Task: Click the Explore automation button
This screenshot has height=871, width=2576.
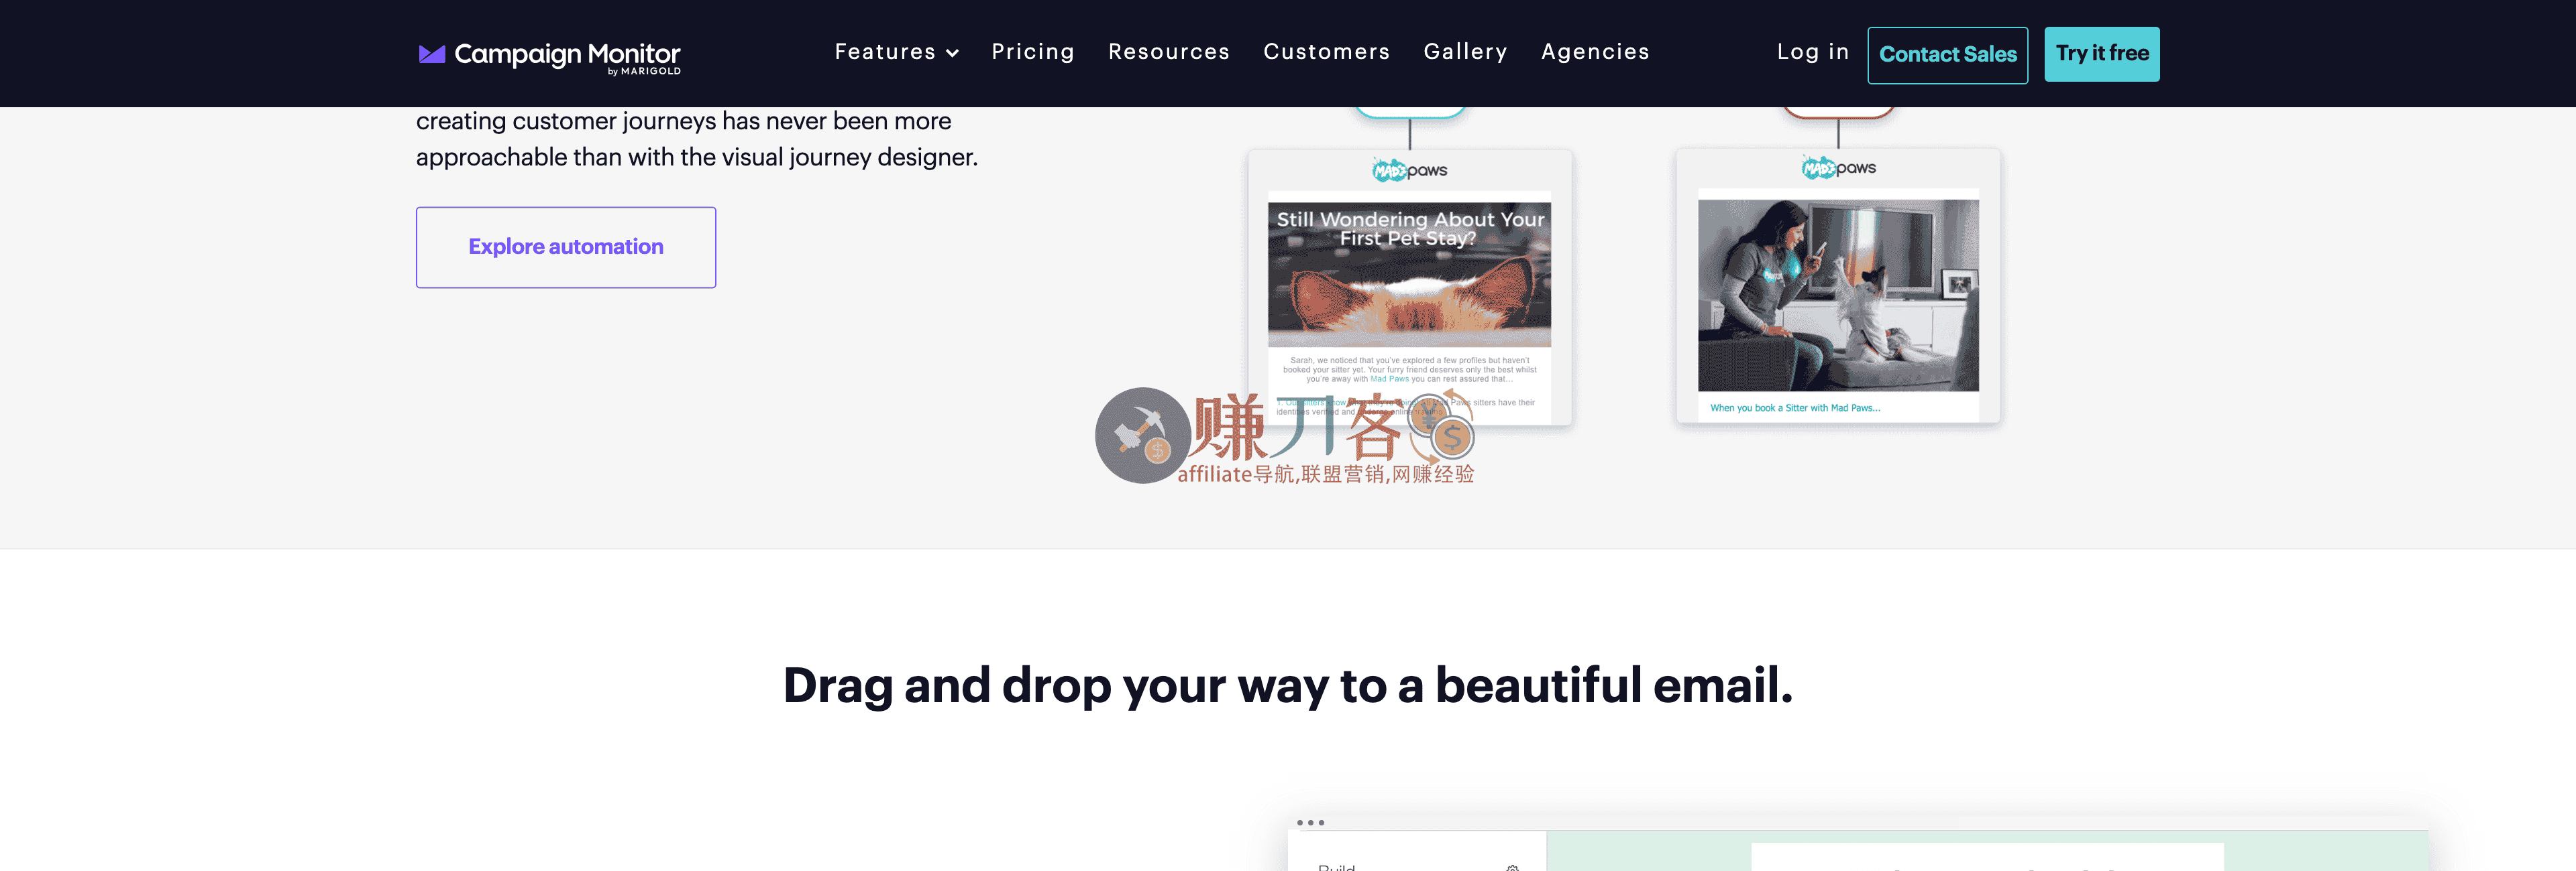Action: tap(566, 247)
